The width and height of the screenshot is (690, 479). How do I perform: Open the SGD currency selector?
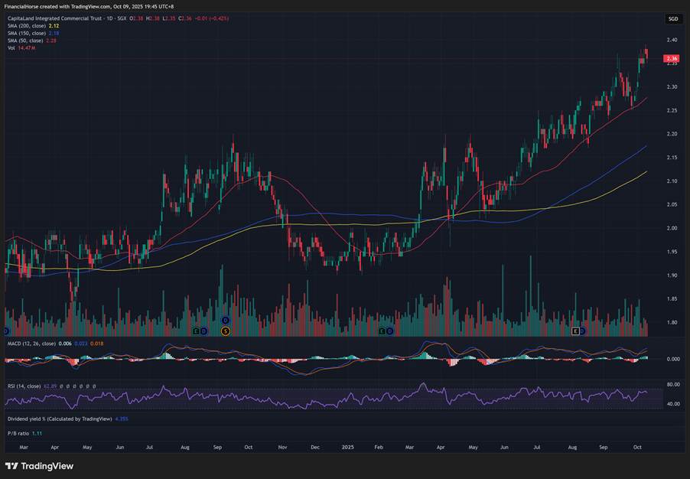(672, 18)
